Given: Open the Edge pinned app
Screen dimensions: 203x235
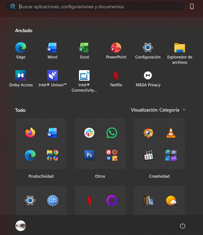Looking at the screenshot, I should pos(21,51).
